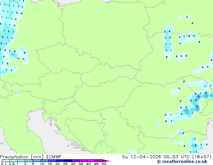Click the 0.1–0.5 mm legend color box
213x165 pixels.
click(6, 161)
